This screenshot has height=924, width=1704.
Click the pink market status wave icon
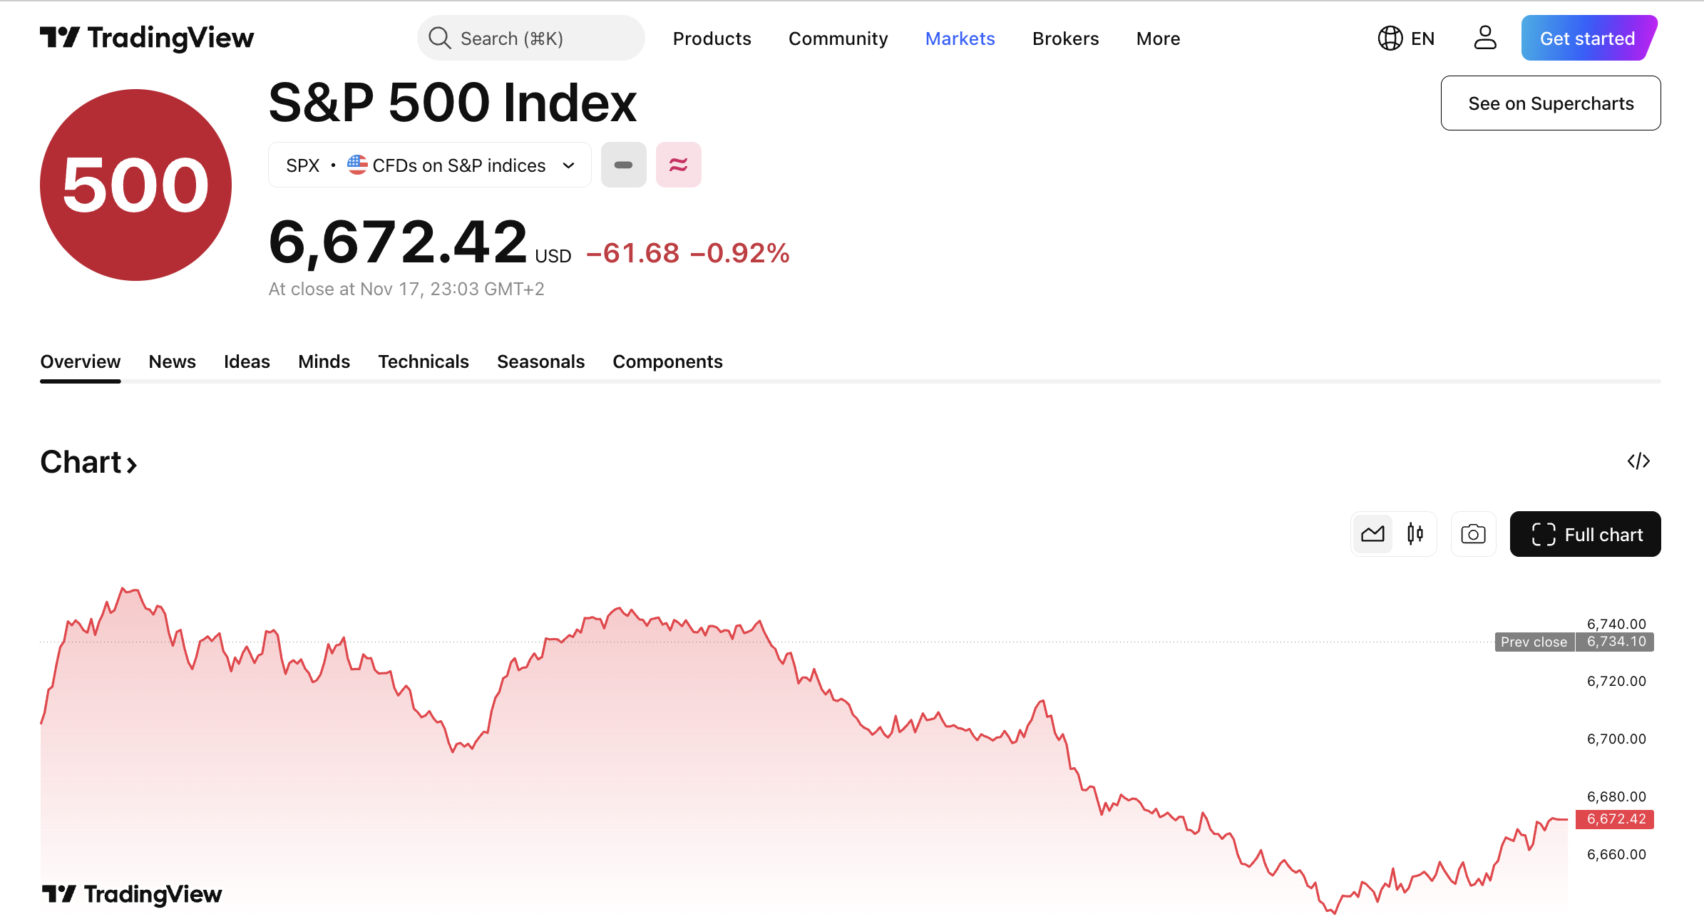tap(677, 164)
